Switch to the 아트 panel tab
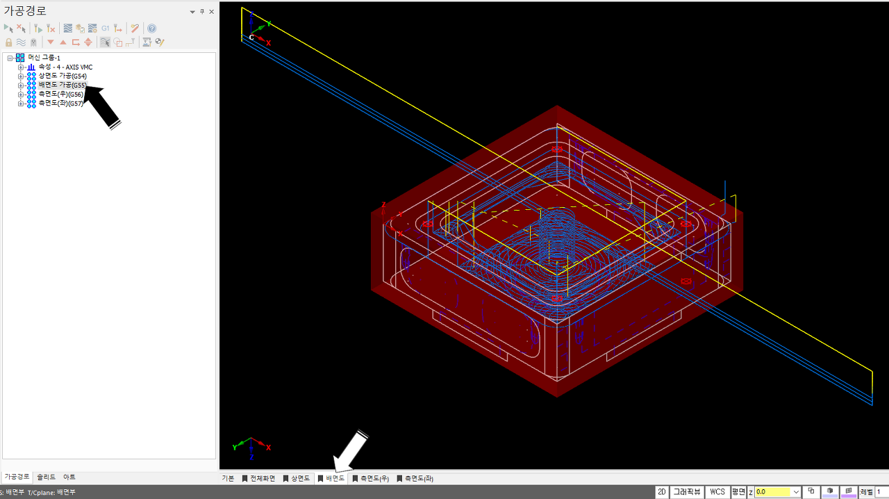This screenshot has width=889, height=499. [69, 477]
